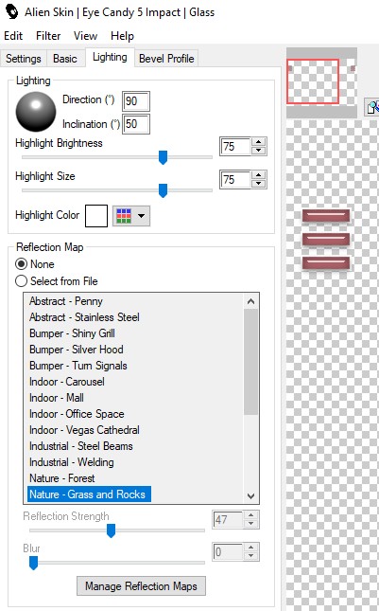Click the lighting direction sphere
Viewport: 379px width, 611px height.
point(36,112)
